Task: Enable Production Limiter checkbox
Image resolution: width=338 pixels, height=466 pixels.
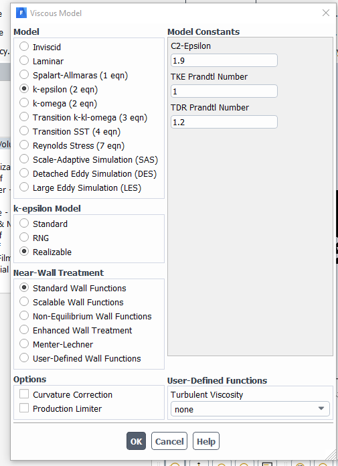Action: click(24, 408)
